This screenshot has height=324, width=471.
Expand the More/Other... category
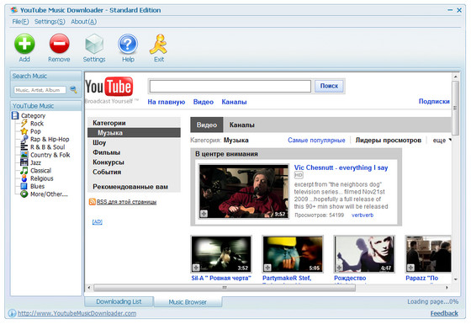point(49,194)
